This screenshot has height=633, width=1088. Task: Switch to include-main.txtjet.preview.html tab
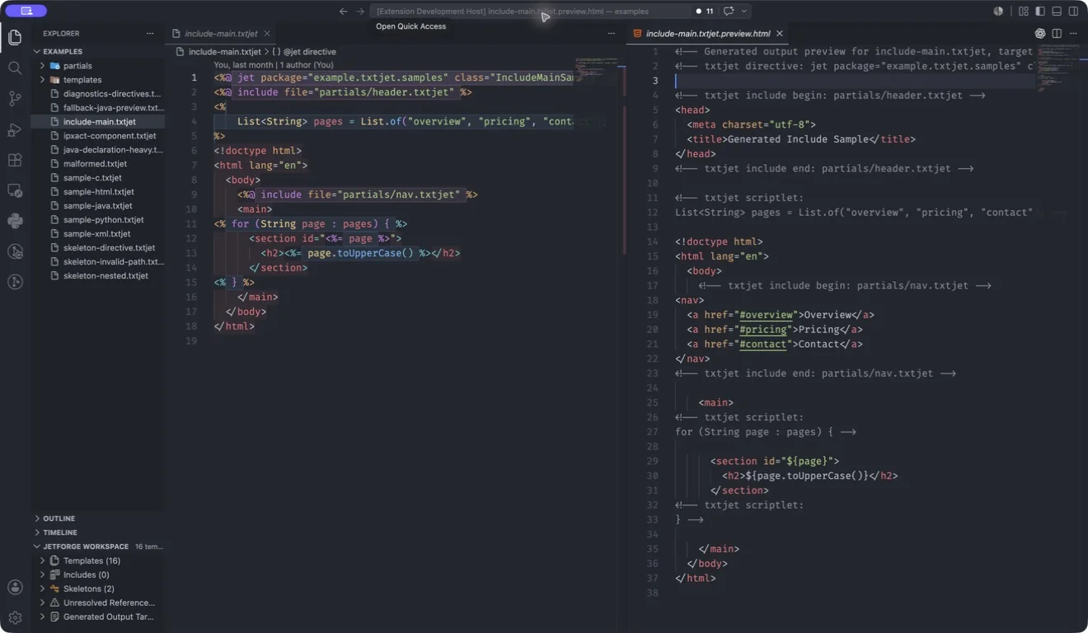(x=708, y=34)
